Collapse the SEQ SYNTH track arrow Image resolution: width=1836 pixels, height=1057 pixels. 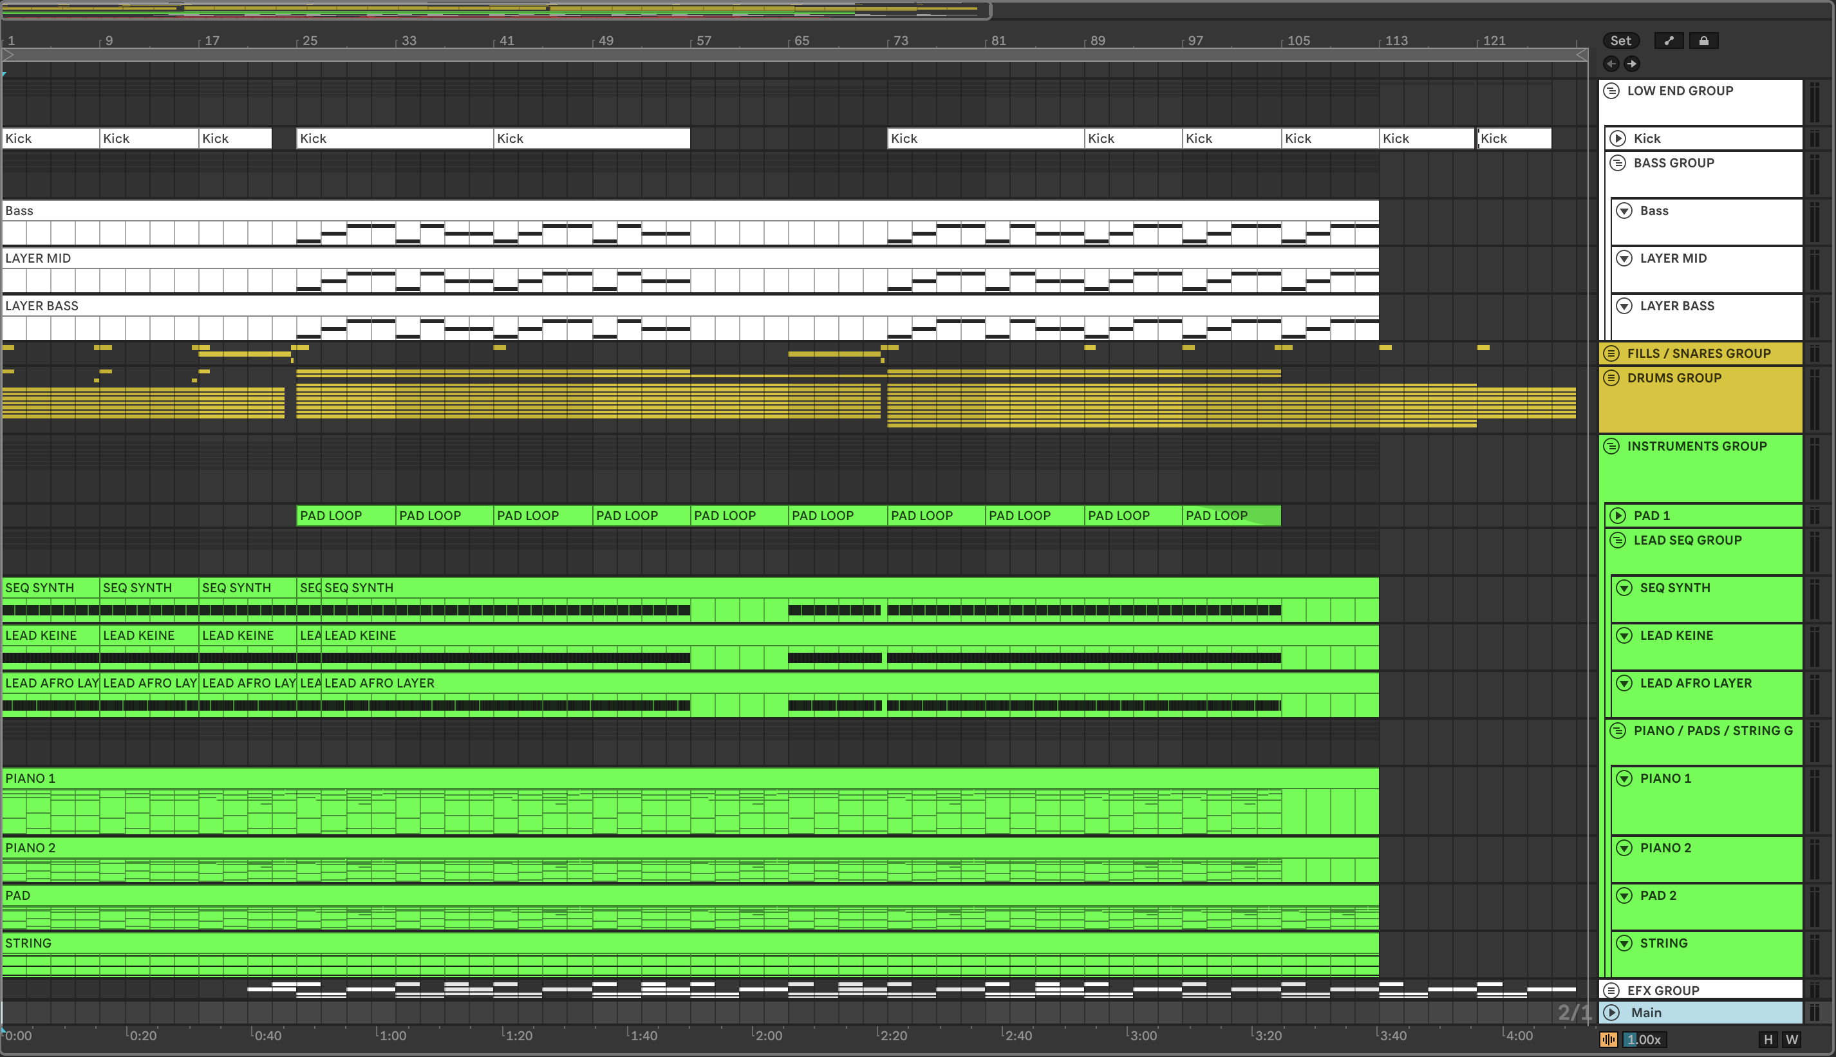[x=1624, y=587]
